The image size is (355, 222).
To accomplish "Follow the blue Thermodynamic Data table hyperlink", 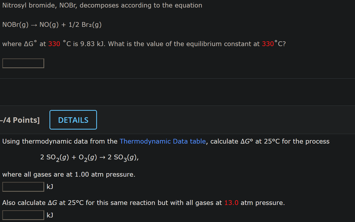I will pos(162,141).
